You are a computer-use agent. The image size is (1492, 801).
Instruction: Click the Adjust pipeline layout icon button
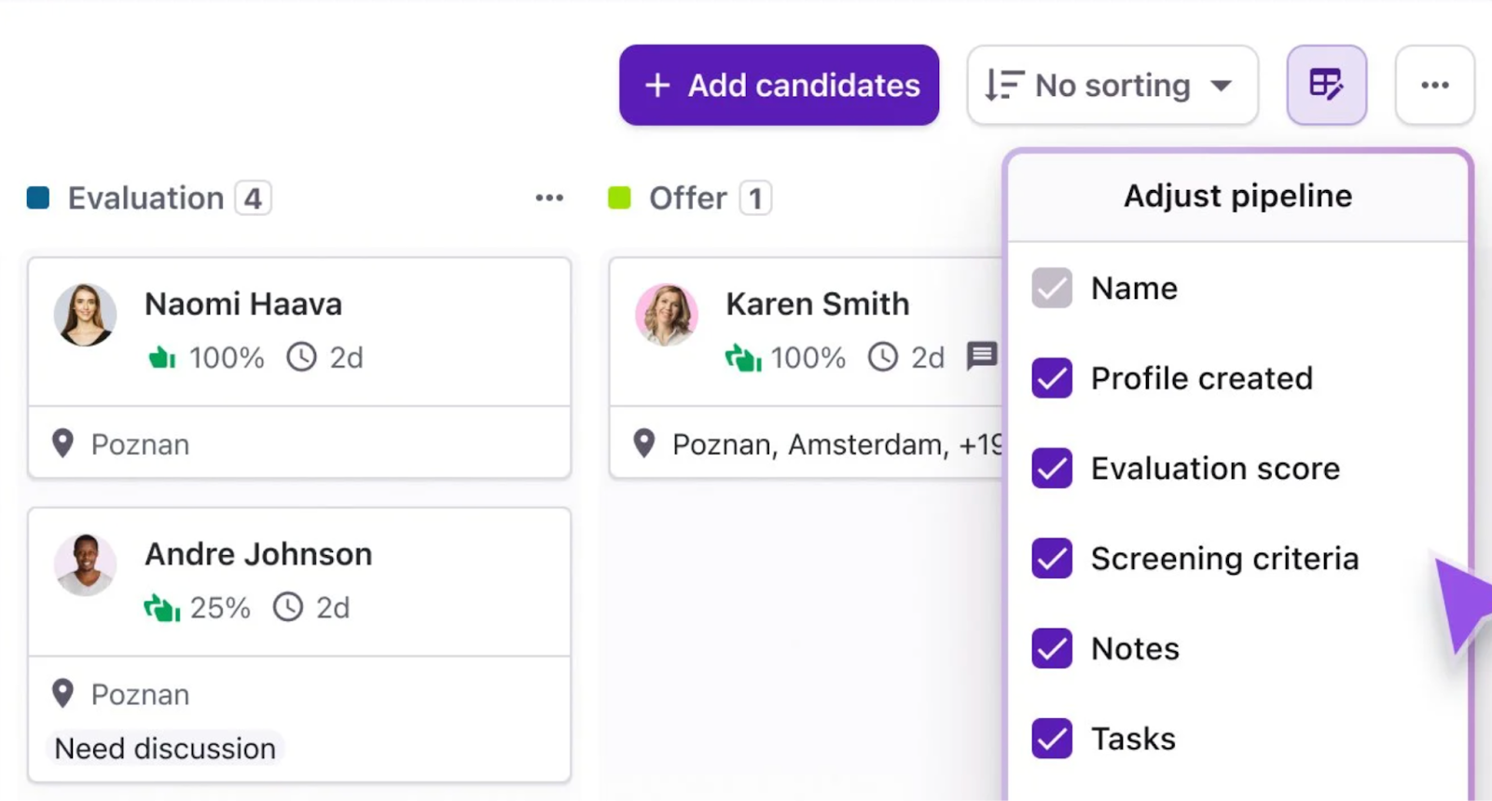point(1326,85)
